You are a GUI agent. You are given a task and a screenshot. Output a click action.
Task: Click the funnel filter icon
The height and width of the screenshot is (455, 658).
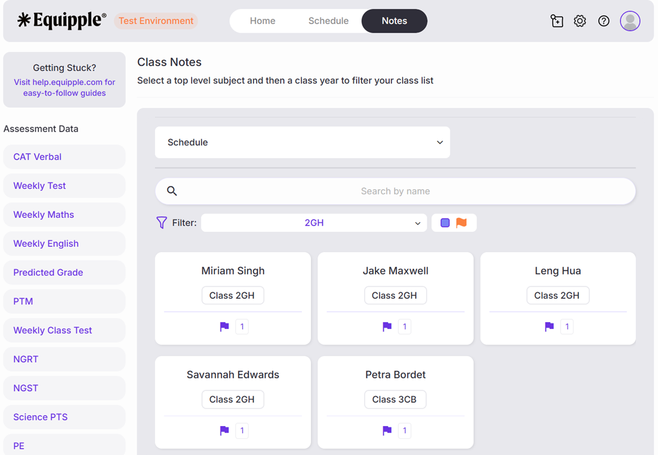pyautogui.click(x=162, y=223)
